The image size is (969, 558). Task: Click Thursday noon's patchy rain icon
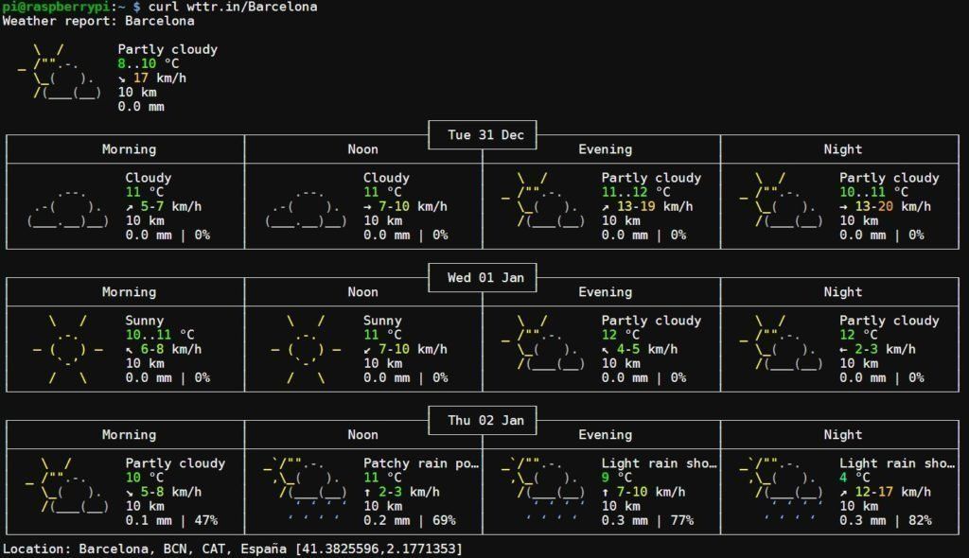[306, 490]
